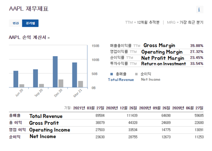
Task: Click gross profit value 38079
Action: [x=100, y=123]
